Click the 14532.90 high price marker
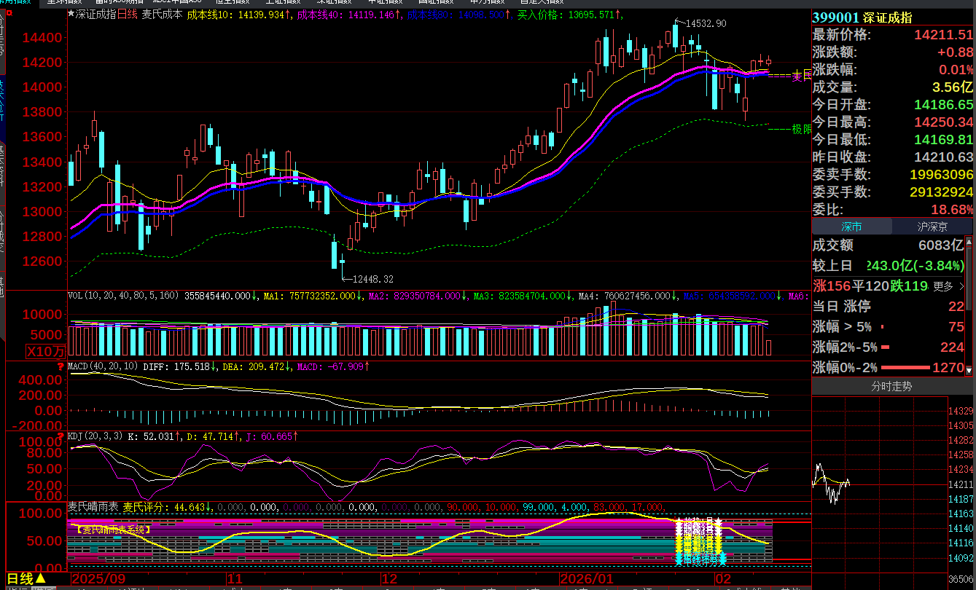Image resolution: width=976 pixels, height=590 pixels. (701, 24)
